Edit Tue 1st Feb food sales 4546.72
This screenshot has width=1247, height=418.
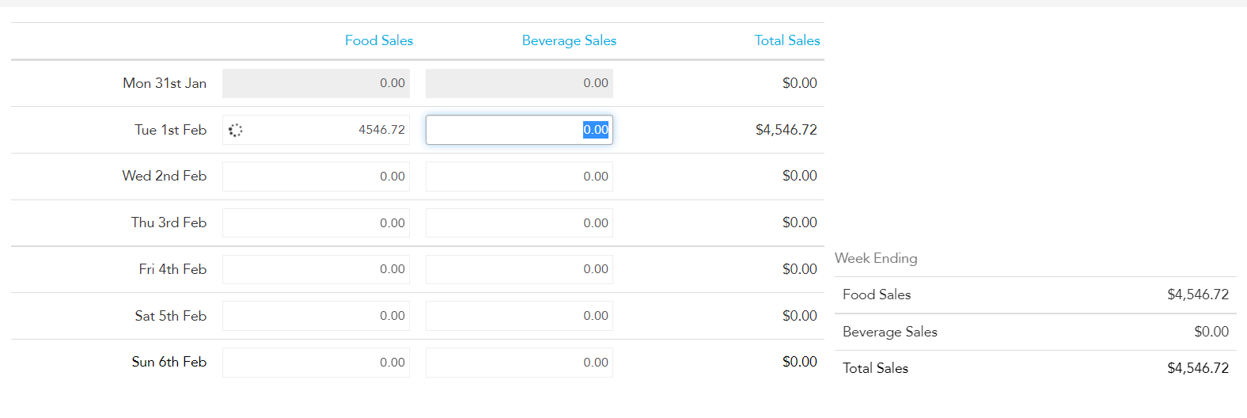coord(316,130)
